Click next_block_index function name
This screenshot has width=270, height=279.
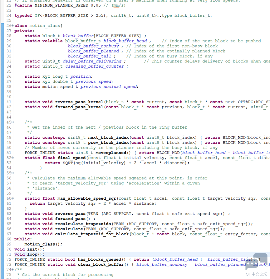(x=108, y=138)
